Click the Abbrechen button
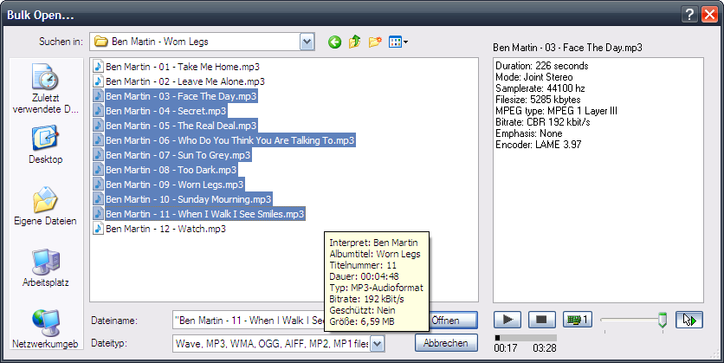Image resolution: width=724 pixels, height=363 pixels. [446, 343]
